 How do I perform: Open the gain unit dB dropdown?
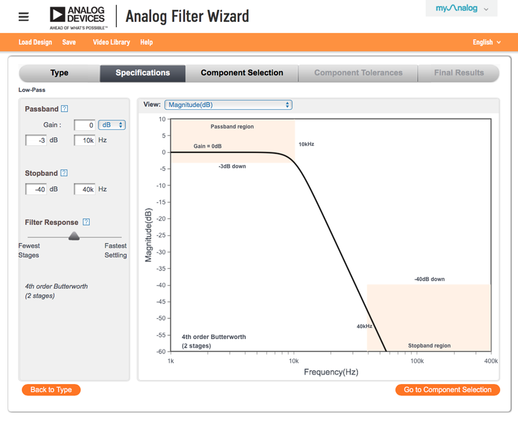pos(112,125)
